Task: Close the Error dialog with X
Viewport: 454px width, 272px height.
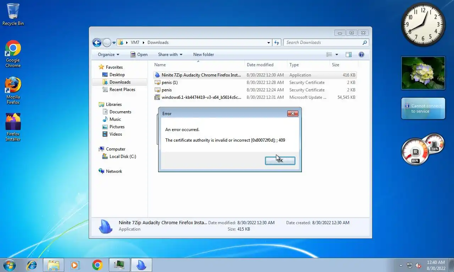Action: (293, 114)
